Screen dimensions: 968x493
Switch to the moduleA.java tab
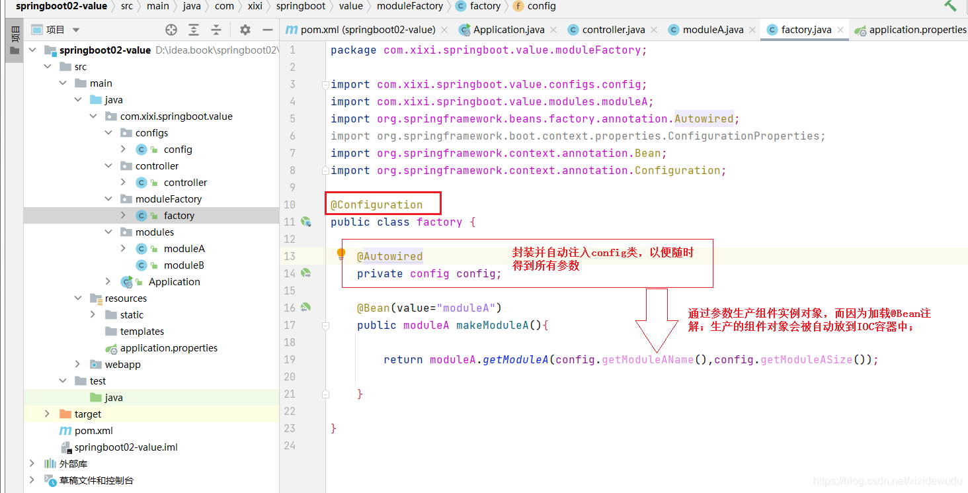pos(713,30)
